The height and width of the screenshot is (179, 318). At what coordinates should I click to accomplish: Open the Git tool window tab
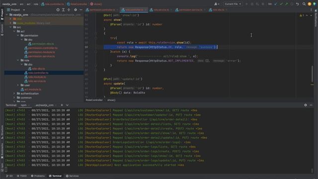[9, 176]
